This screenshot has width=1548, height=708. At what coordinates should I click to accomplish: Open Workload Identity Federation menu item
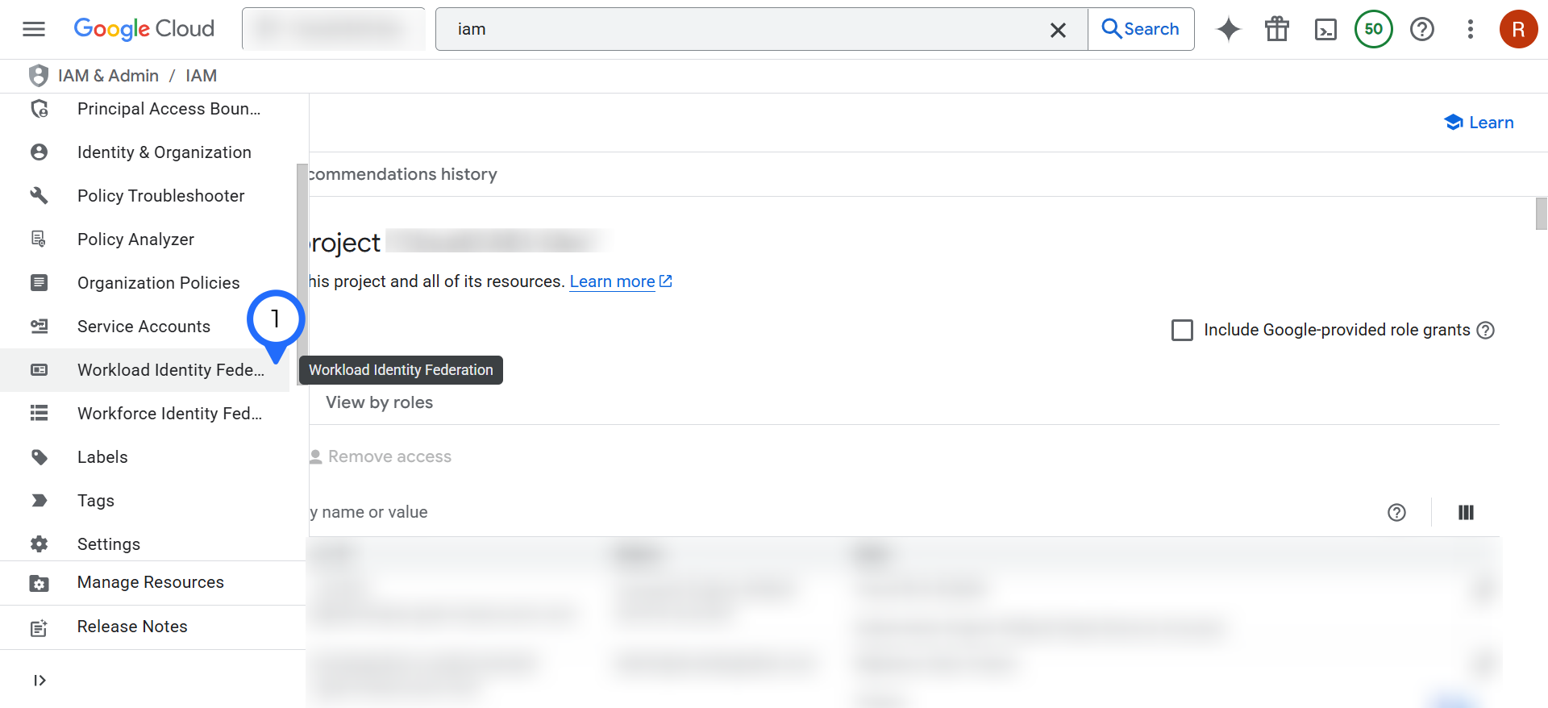[170, 370]
